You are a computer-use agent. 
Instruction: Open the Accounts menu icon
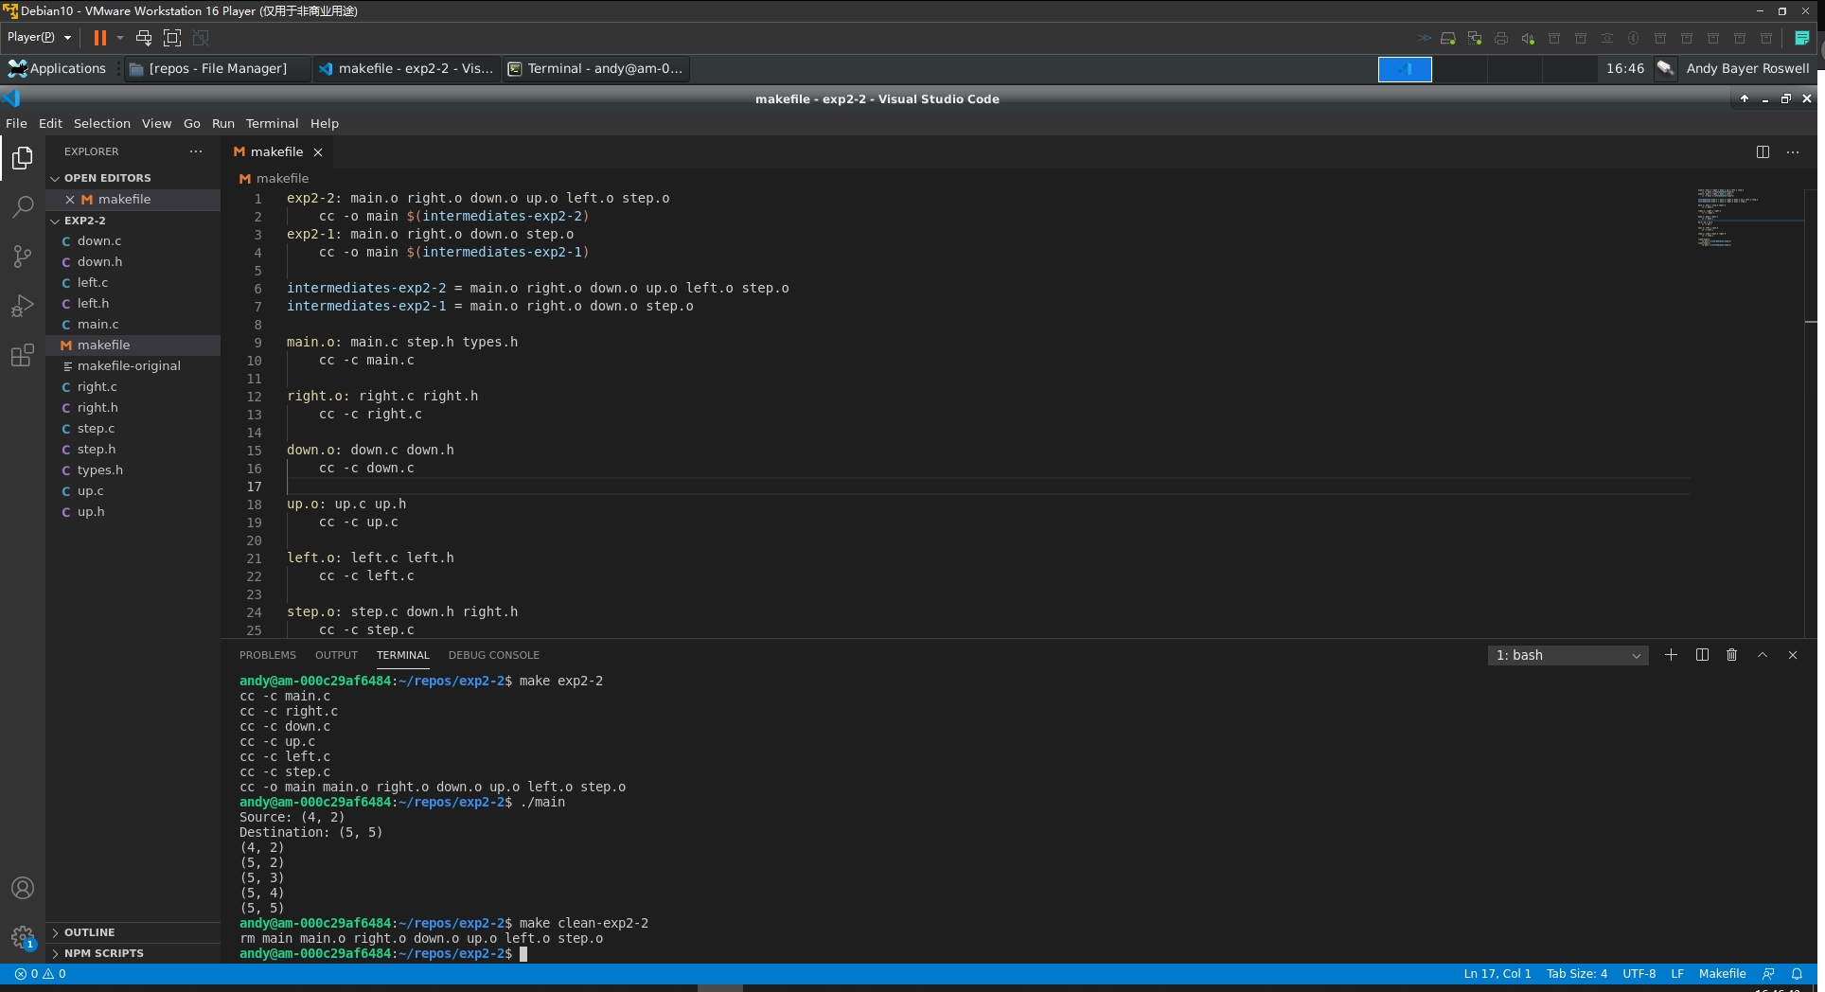pos(23,888)
